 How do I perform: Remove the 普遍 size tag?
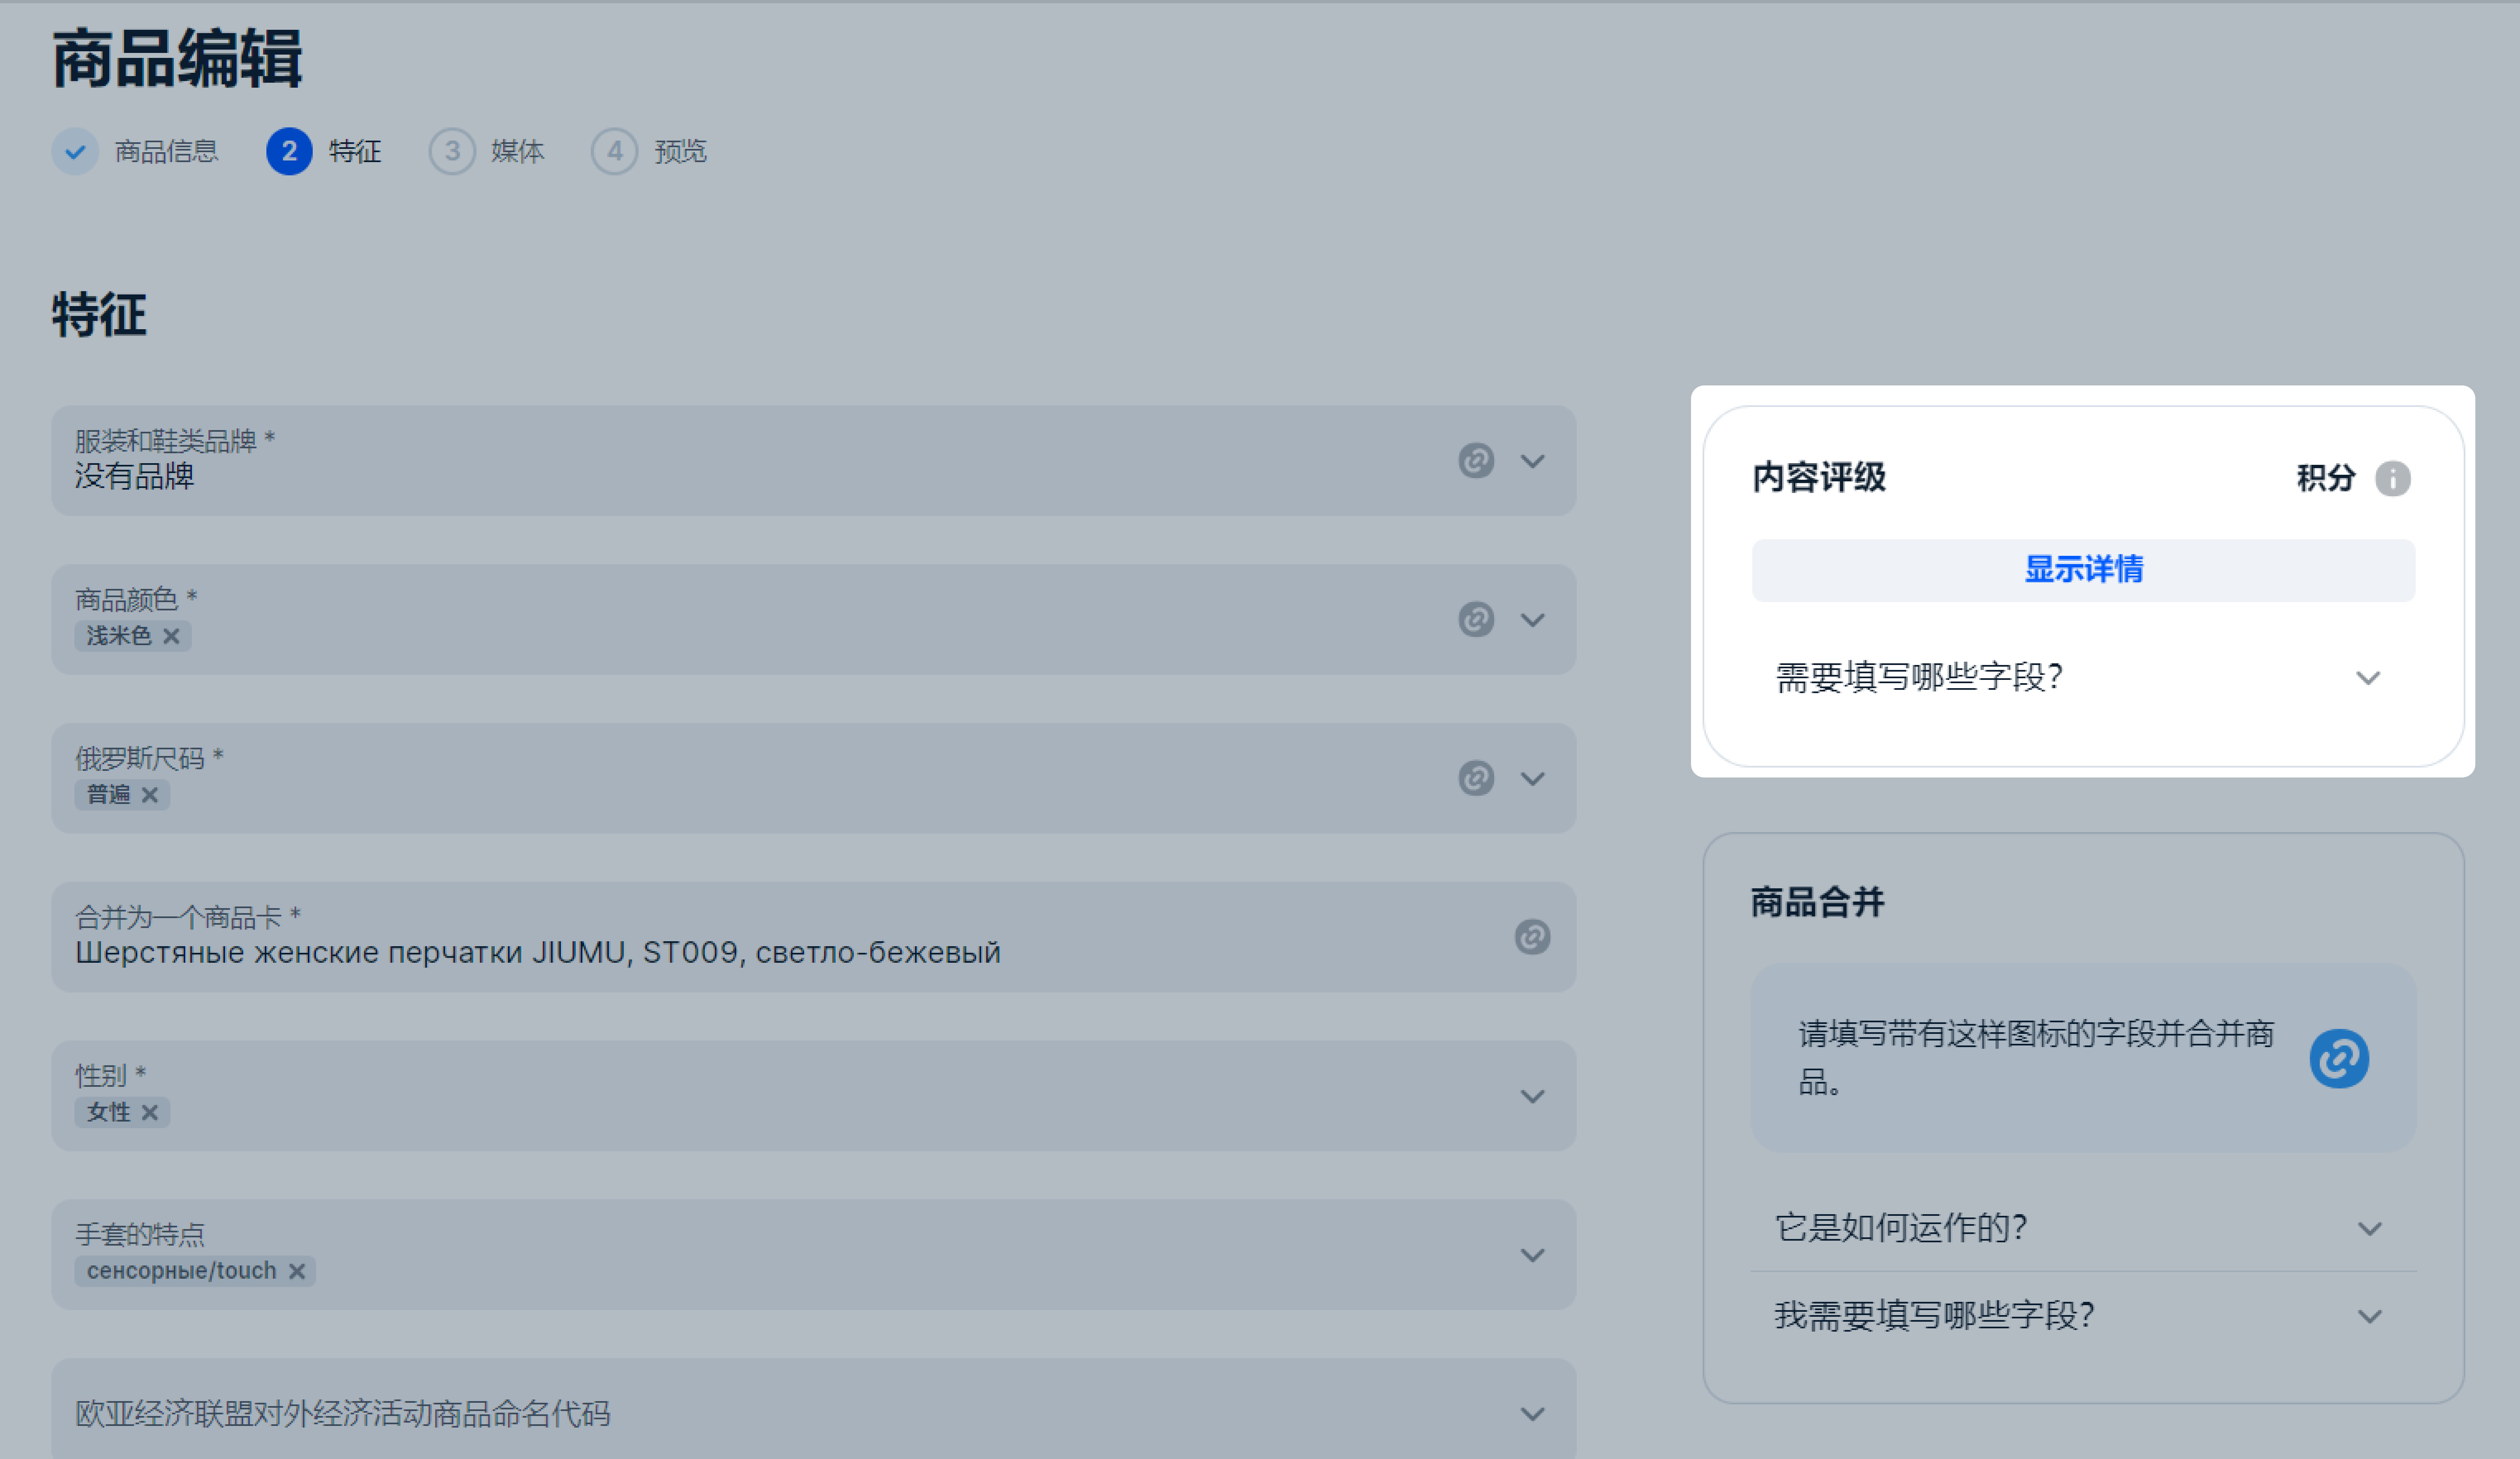coord(150,795)
